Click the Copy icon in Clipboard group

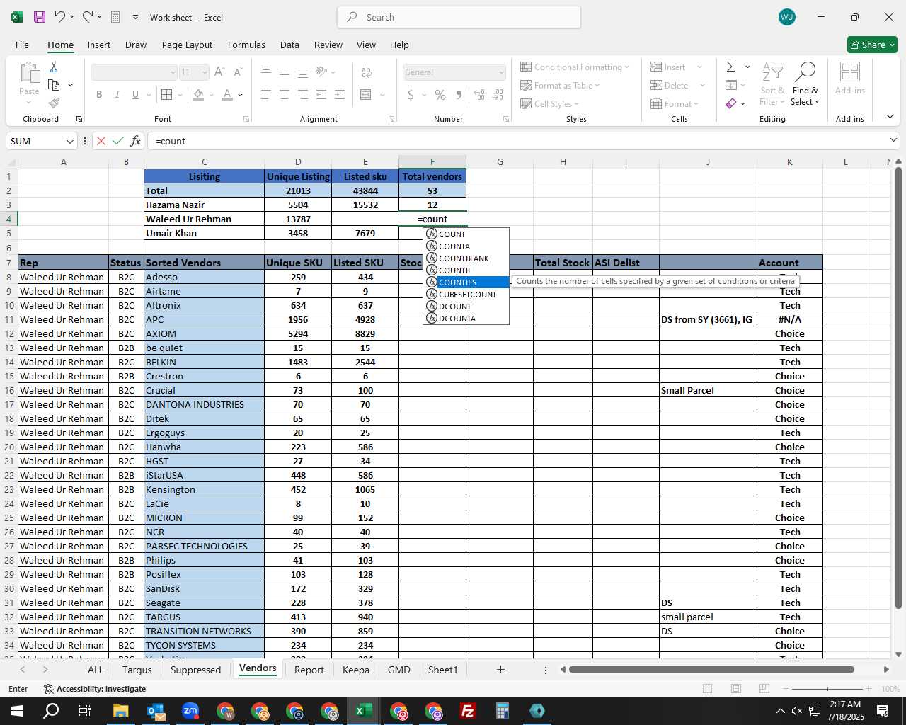click(54, 85)
